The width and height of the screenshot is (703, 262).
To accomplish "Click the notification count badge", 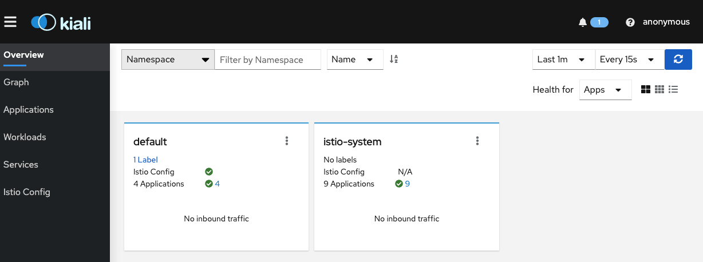I will 599,22.
